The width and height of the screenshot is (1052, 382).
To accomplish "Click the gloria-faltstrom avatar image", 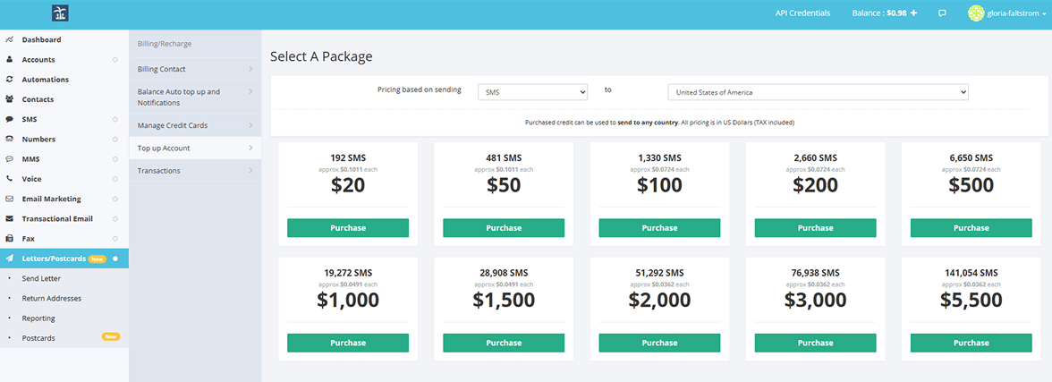I will (x=975, y=13).
